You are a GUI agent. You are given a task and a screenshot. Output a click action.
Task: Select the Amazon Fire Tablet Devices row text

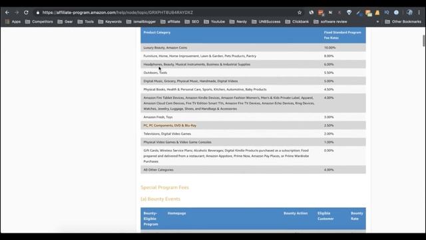coord(229,103)
